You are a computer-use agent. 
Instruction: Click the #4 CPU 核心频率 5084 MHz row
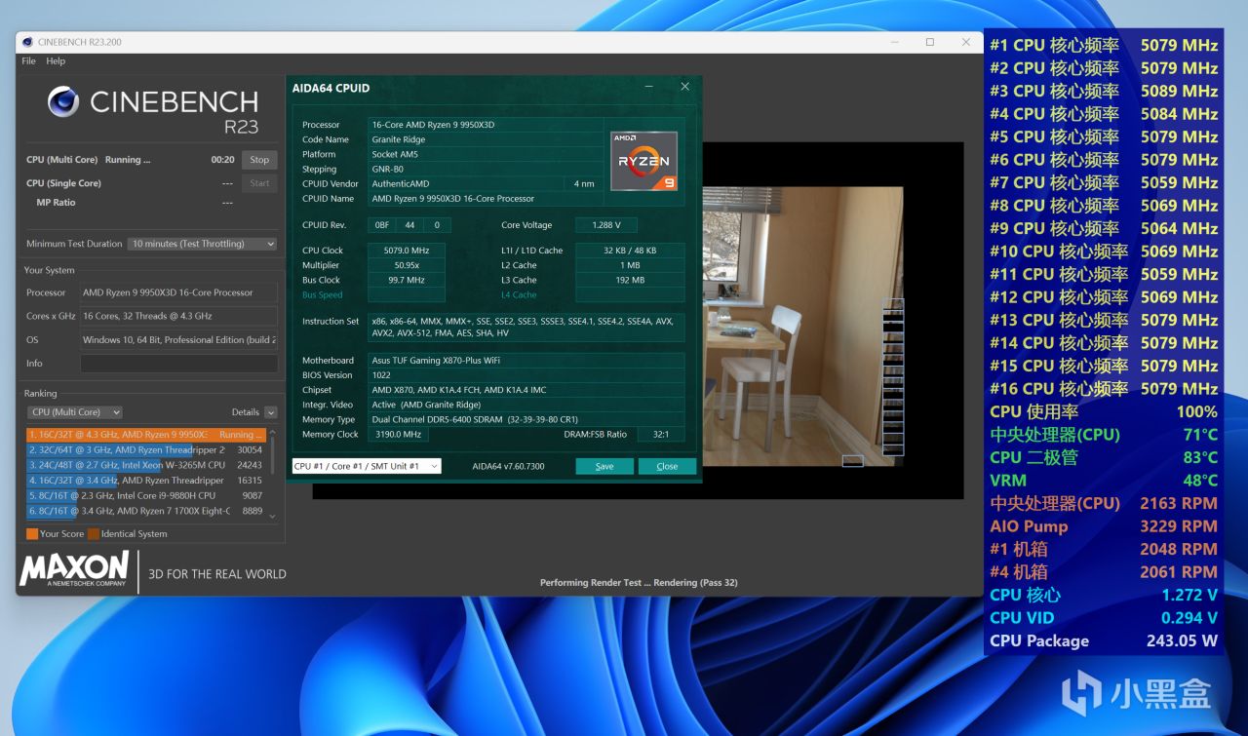[x=1104, y=114]
